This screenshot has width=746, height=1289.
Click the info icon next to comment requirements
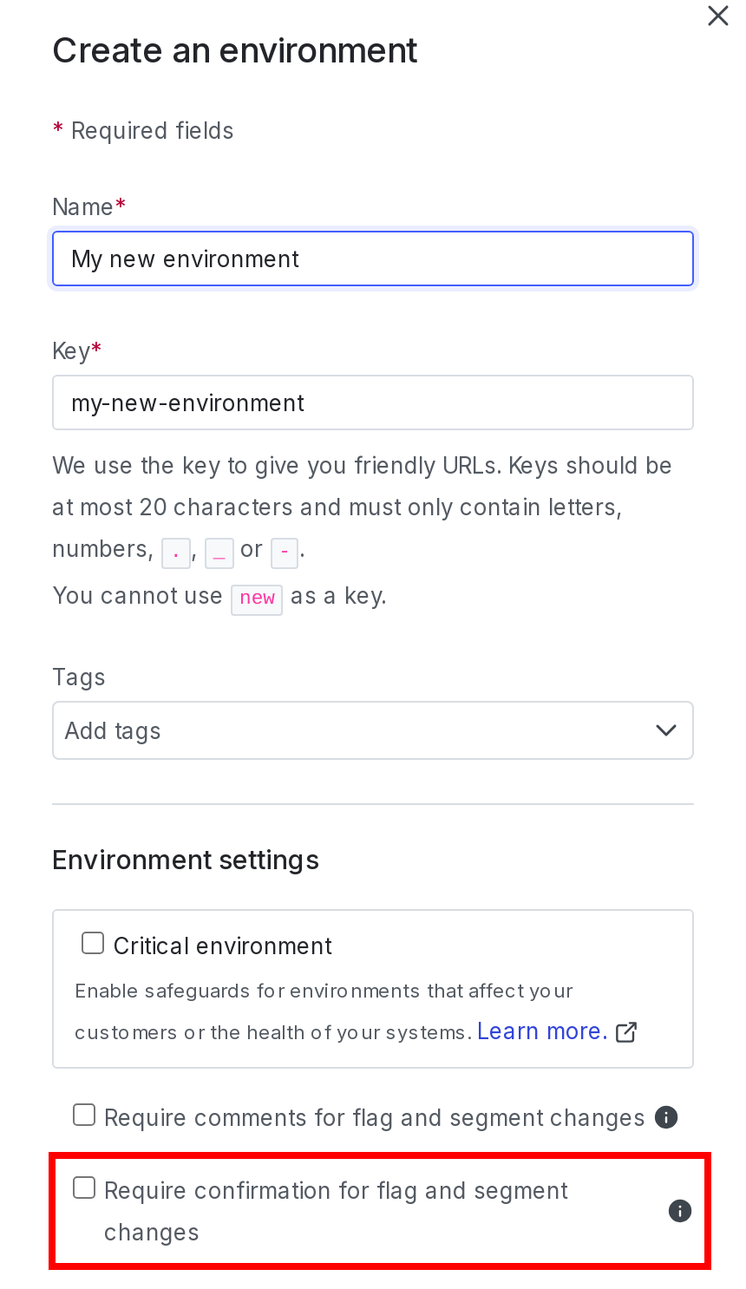(666, 1117)
